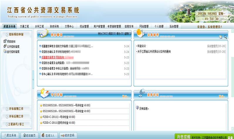Go to the 后台管理 tab
Image resolution: width=234 pixels, height=139 pixels.
click(x=174, y=26)
